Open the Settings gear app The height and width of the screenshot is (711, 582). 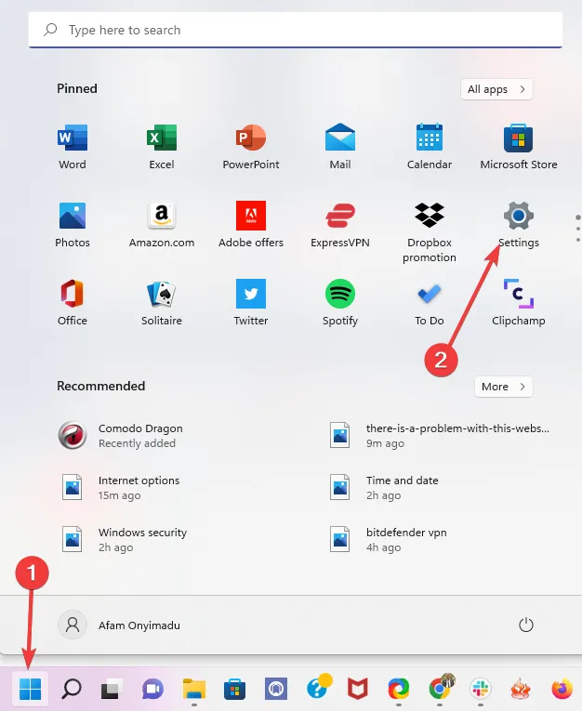519,225
